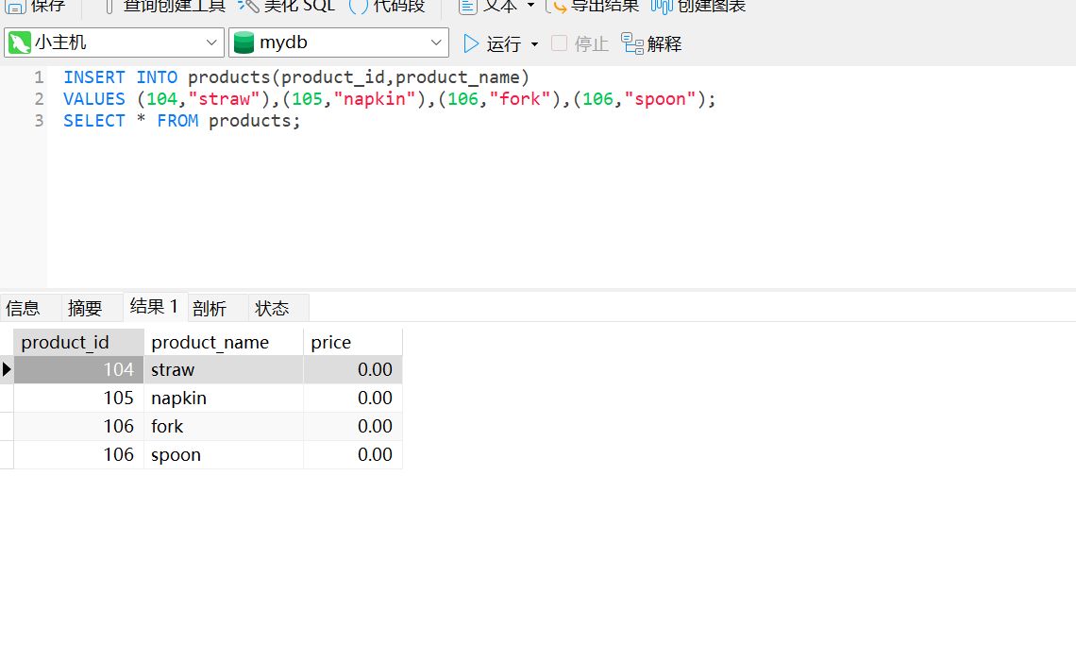Click the Explain (解释) icon
Viewport: 1076px width, 645px height.
click(632, 43)
